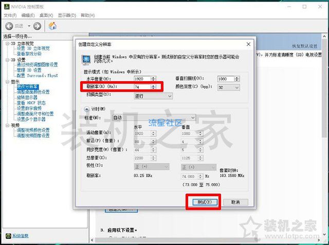Screen dimensions: 329x245
Task: Click the 垂直扫描线 field showing 1080
Action: click(x=226, y=79)
